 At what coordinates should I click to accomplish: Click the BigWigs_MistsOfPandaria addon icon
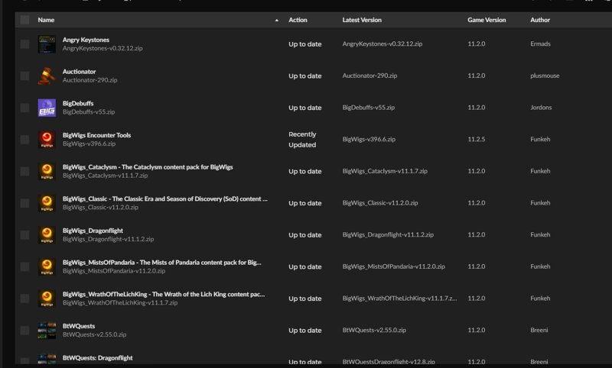click(47, 266)
